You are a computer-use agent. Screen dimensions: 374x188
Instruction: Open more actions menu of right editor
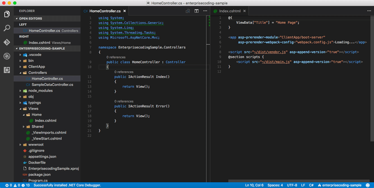click(x=369, y=11)
